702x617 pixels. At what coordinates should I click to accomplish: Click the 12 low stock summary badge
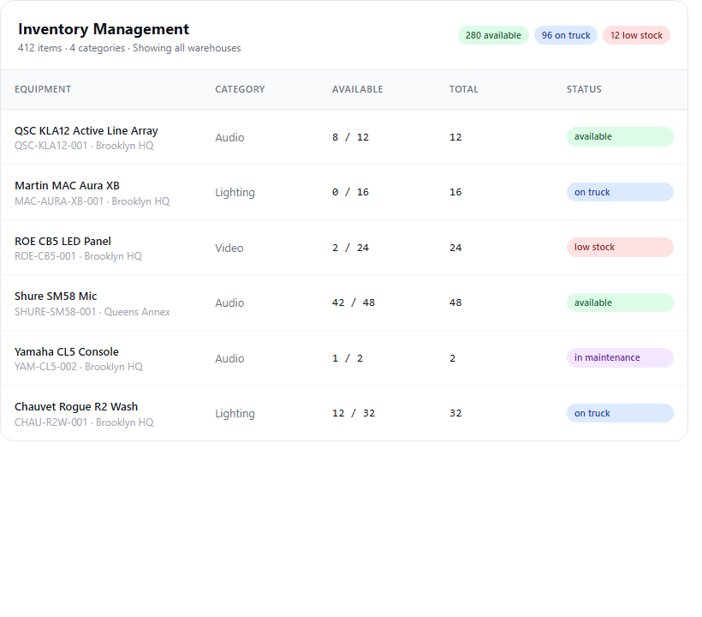click(x=636, y=35)
